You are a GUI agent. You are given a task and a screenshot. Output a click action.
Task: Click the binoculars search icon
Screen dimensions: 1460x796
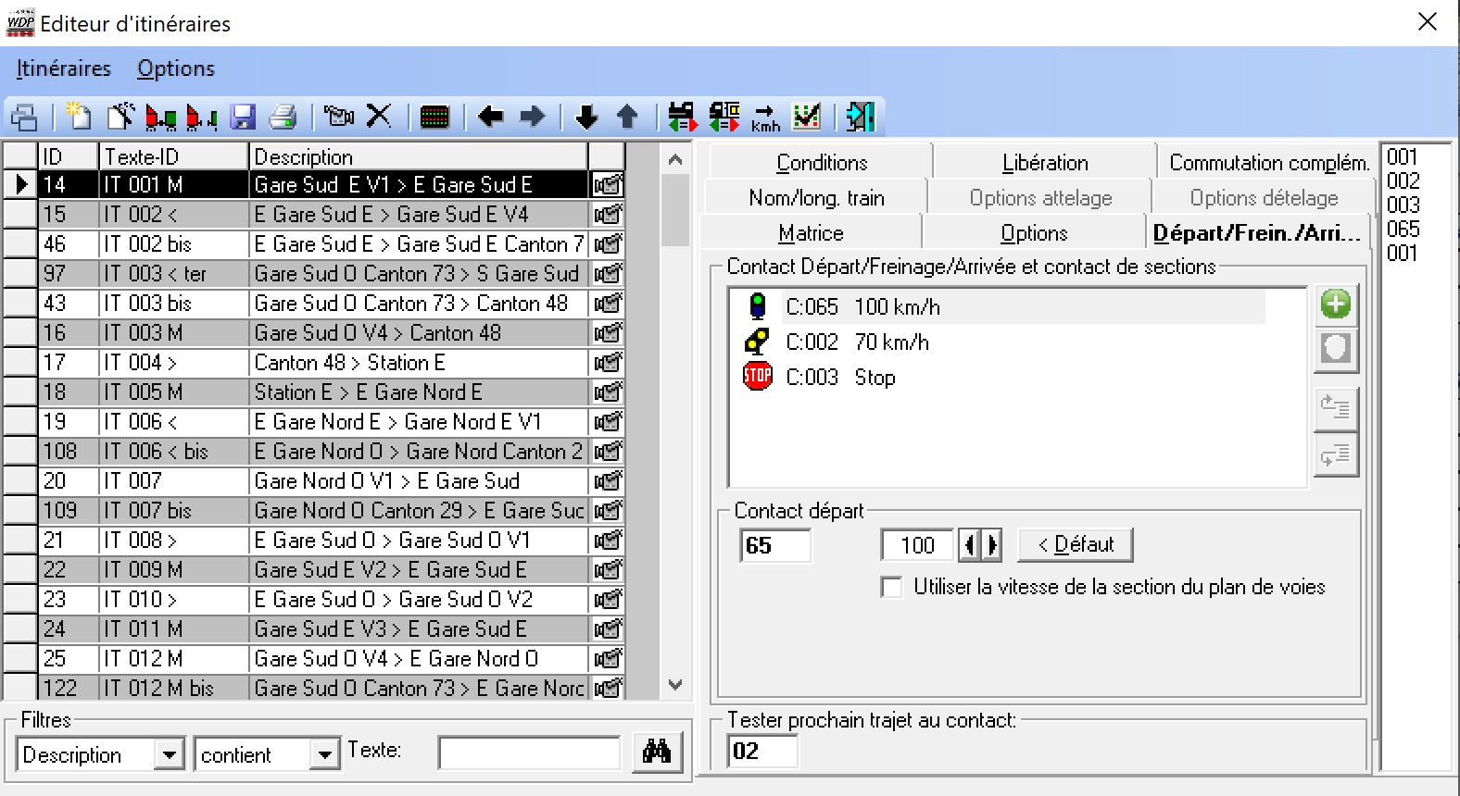tap(657, 752)
